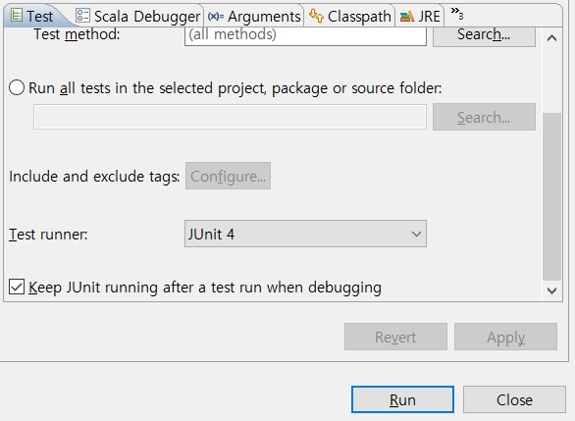Click the scroll down arrow

(x=551, y=290)
